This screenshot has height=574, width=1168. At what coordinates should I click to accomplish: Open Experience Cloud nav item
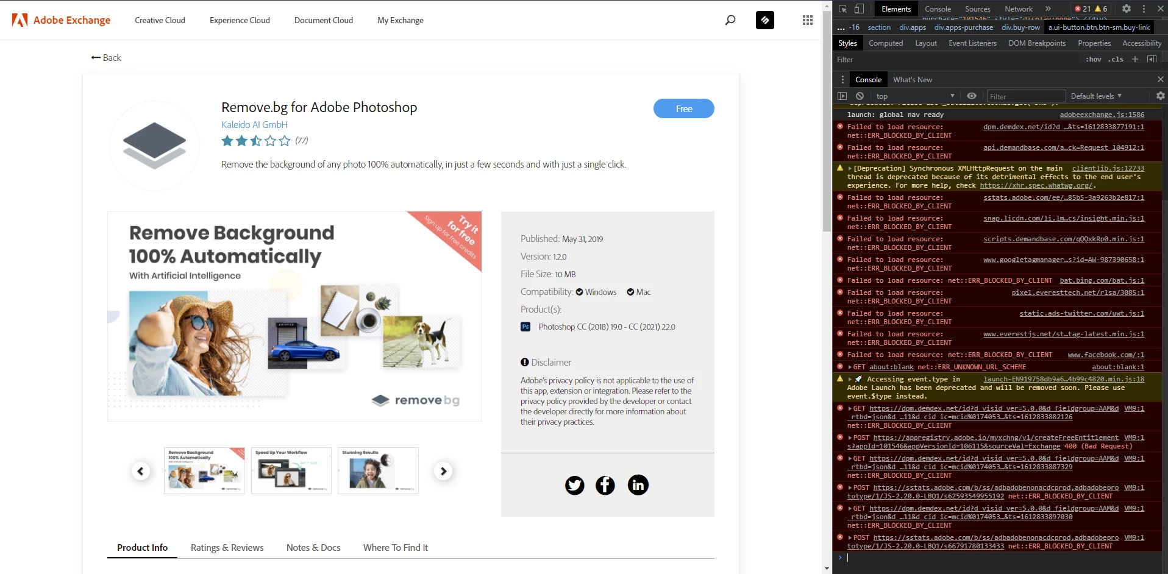pyautogui.click(x=240, y=20)
